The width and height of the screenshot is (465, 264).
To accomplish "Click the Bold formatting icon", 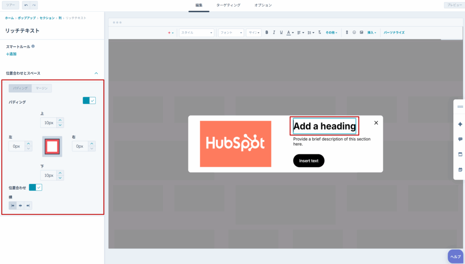I will [267, 33].
